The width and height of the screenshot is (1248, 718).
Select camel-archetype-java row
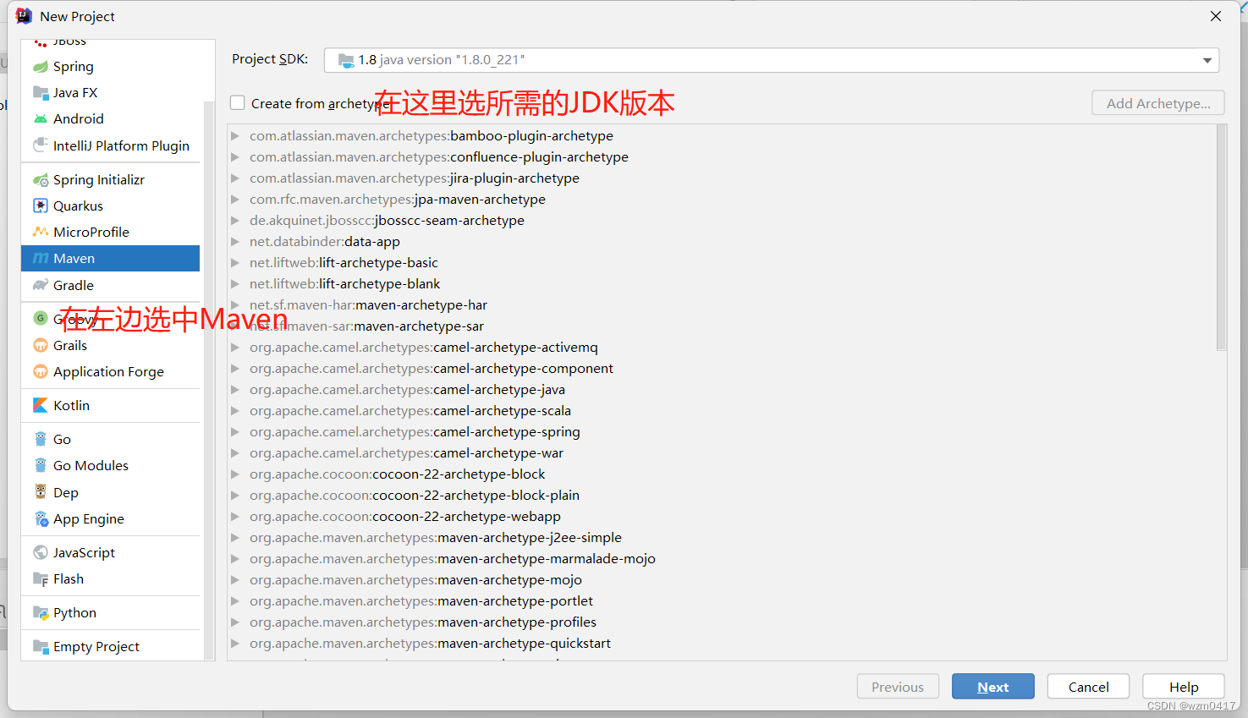(x=722, y=389)
